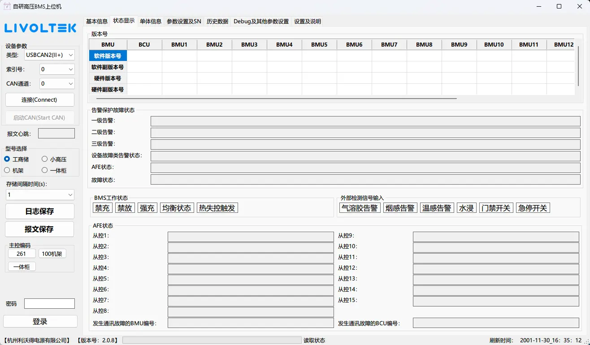
Task: Click the 从控15 status field
Action: (x=496, y=301)
